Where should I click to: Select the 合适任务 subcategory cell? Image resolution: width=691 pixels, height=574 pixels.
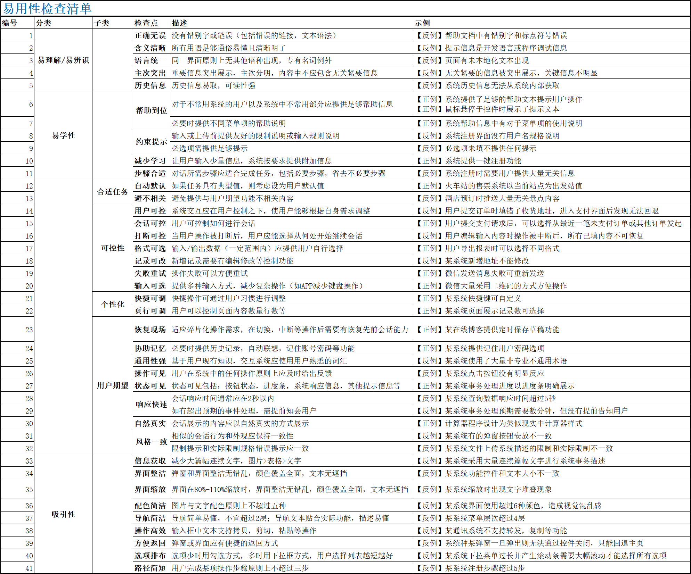[113, 192]
